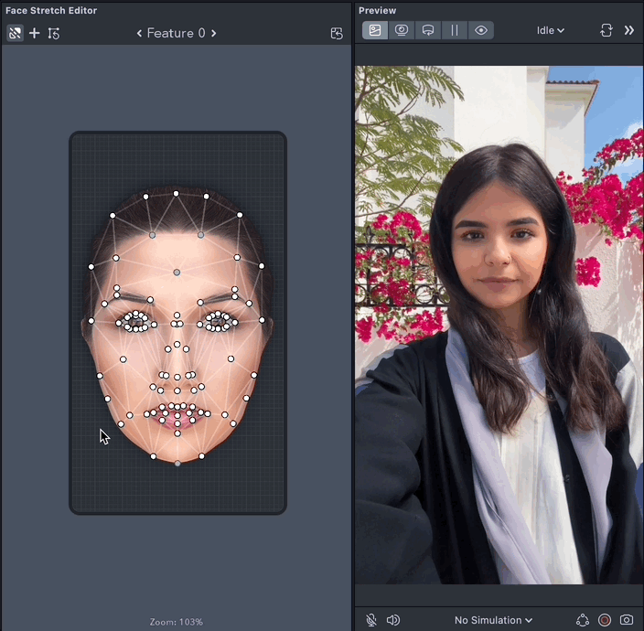Viewport: 644px width, 631px height.
Task: Select the webcam preview mode button
Action: (x=402, y=30)
